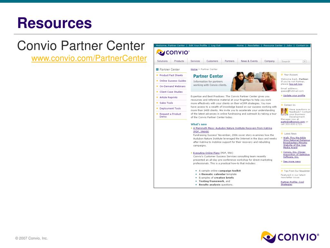
Task: Click the See more news link
Action: pyautogui.click(x=292, y=161)
